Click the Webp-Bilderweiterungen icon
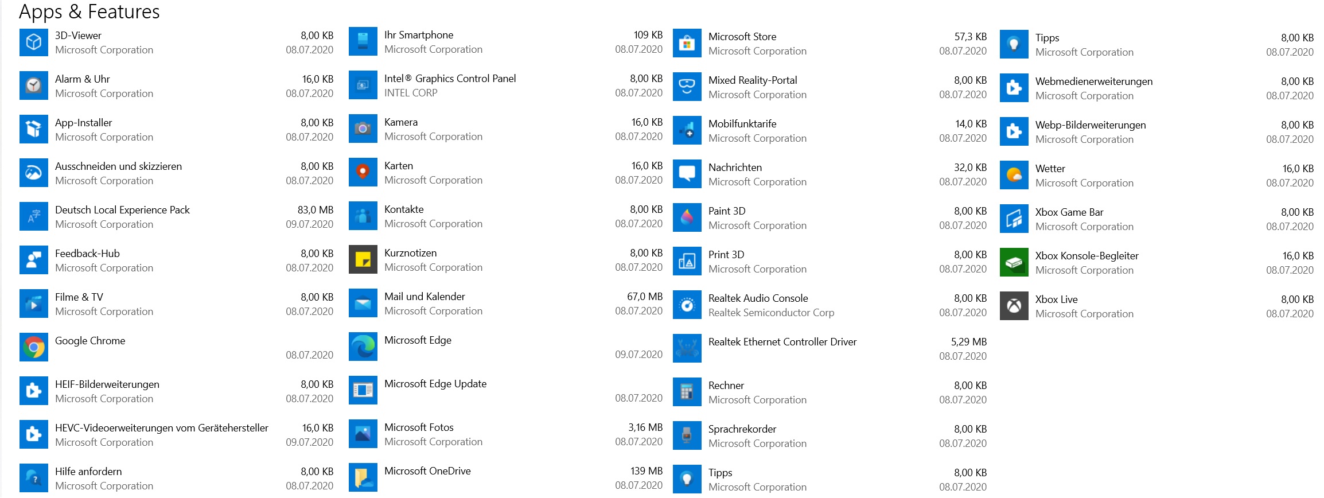 pos(1014,131)
